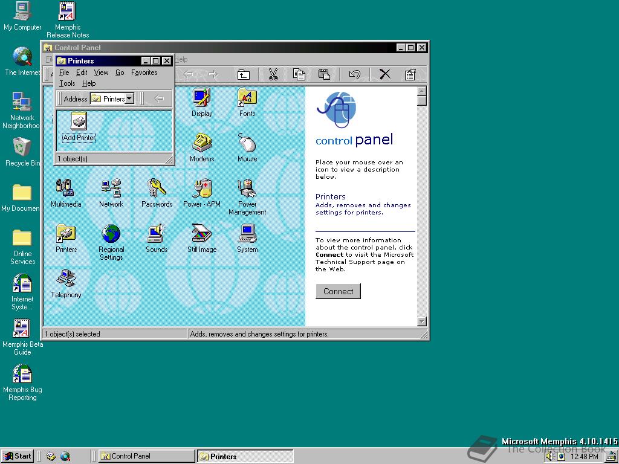Click the Undo toolbar icon

coord(354,74)
